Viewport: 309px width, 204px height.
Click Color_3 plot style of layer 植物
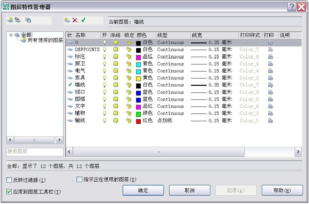tap(249, 113)
